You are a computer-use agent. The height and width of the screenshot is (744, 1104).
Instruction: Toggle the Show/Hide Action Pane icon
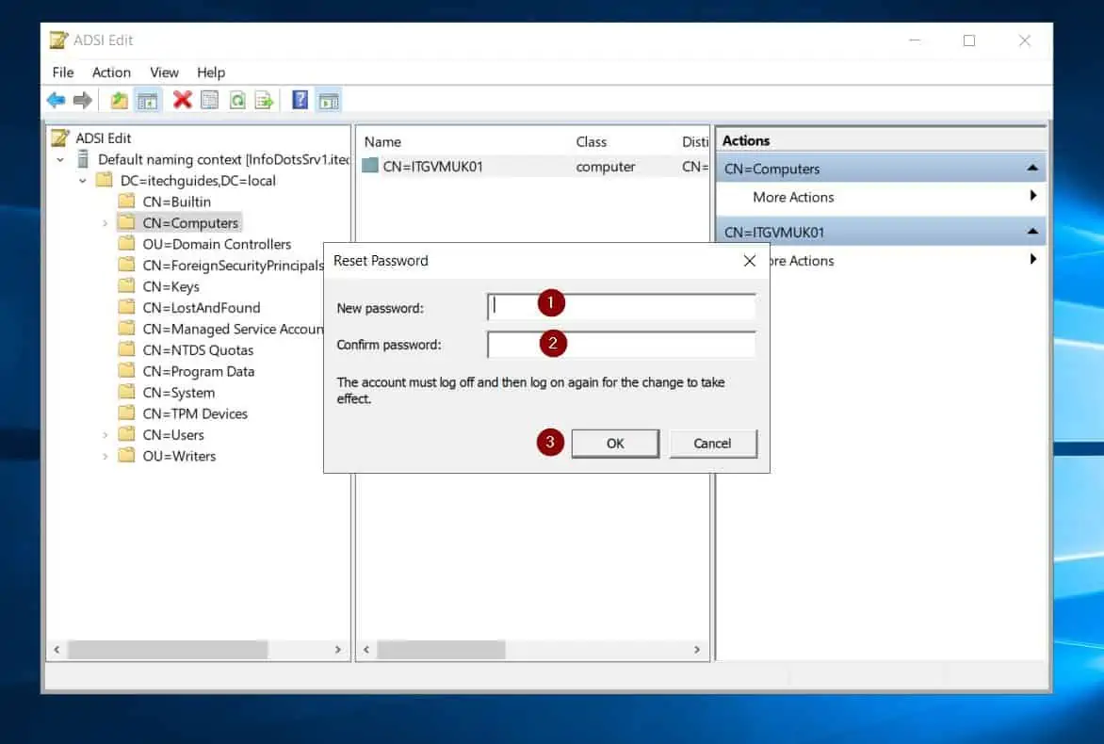tap(328, 100)
